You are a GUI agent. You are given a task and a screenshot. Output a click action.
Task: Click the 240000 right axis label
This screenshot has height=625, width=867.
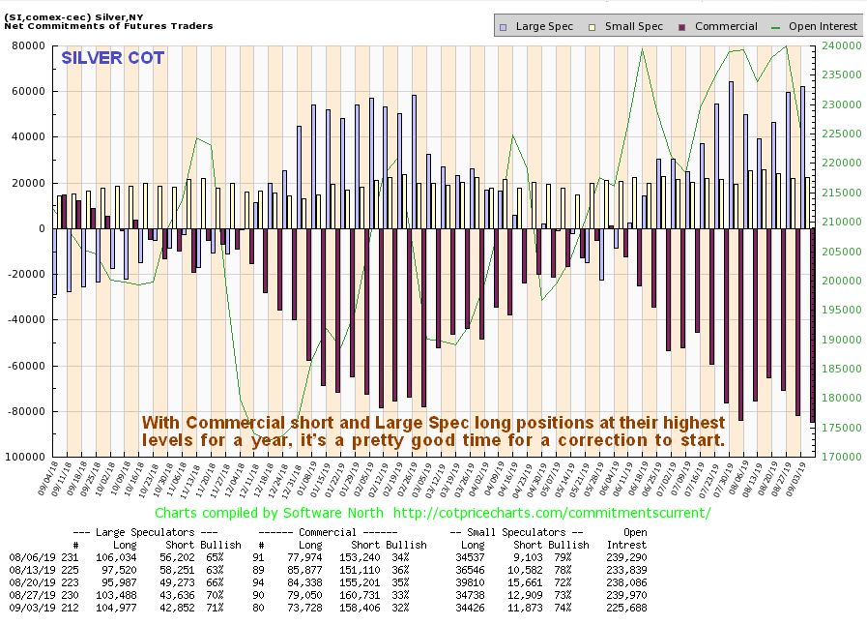842,45
